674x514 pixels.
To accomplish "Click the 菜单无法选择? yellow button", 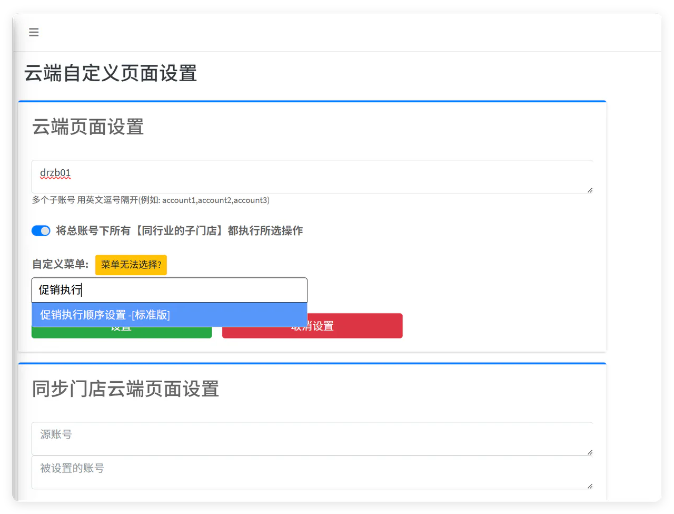I will pyautogui.click(x=131, y=265).
